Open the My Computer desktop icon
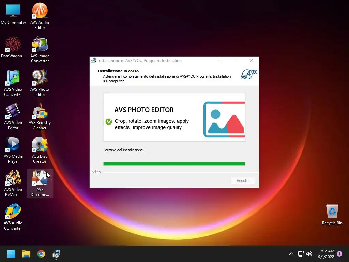This screenshot has height=262, width=349. click(x=13, y=14)
